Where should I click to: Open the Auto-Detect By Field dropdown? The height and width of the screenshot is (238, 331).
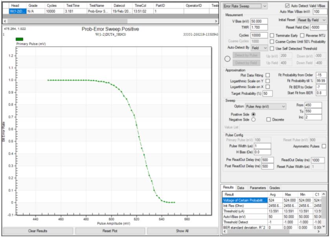tap(260, 48)
